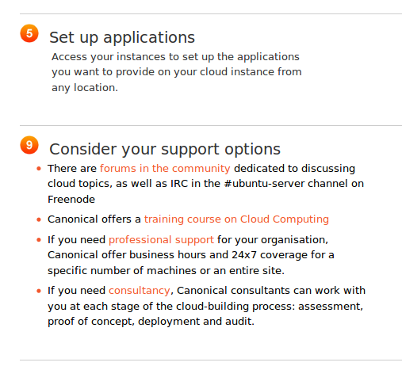Click the bullet before 'If you need professional'
402x389 pixels.
coord(39,240)
